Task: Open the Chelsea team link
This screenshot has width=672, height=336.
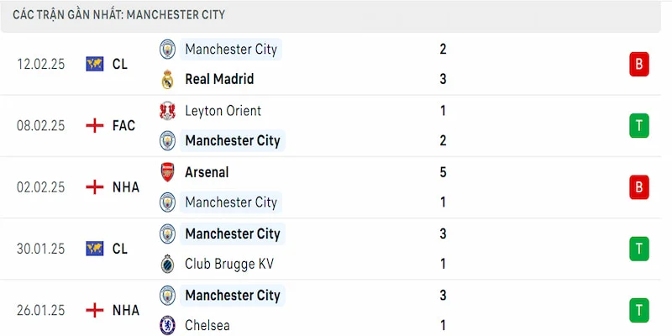Action: tap(207, 325)
